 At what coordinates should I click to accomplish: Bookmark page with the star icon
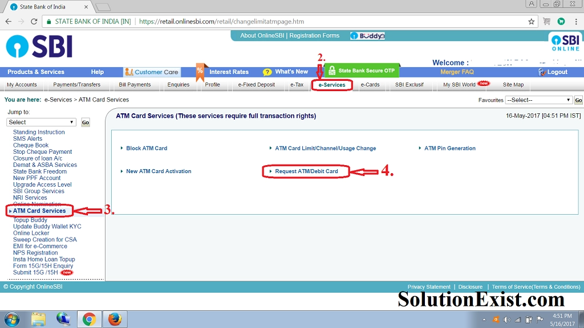tap(531, 22)
